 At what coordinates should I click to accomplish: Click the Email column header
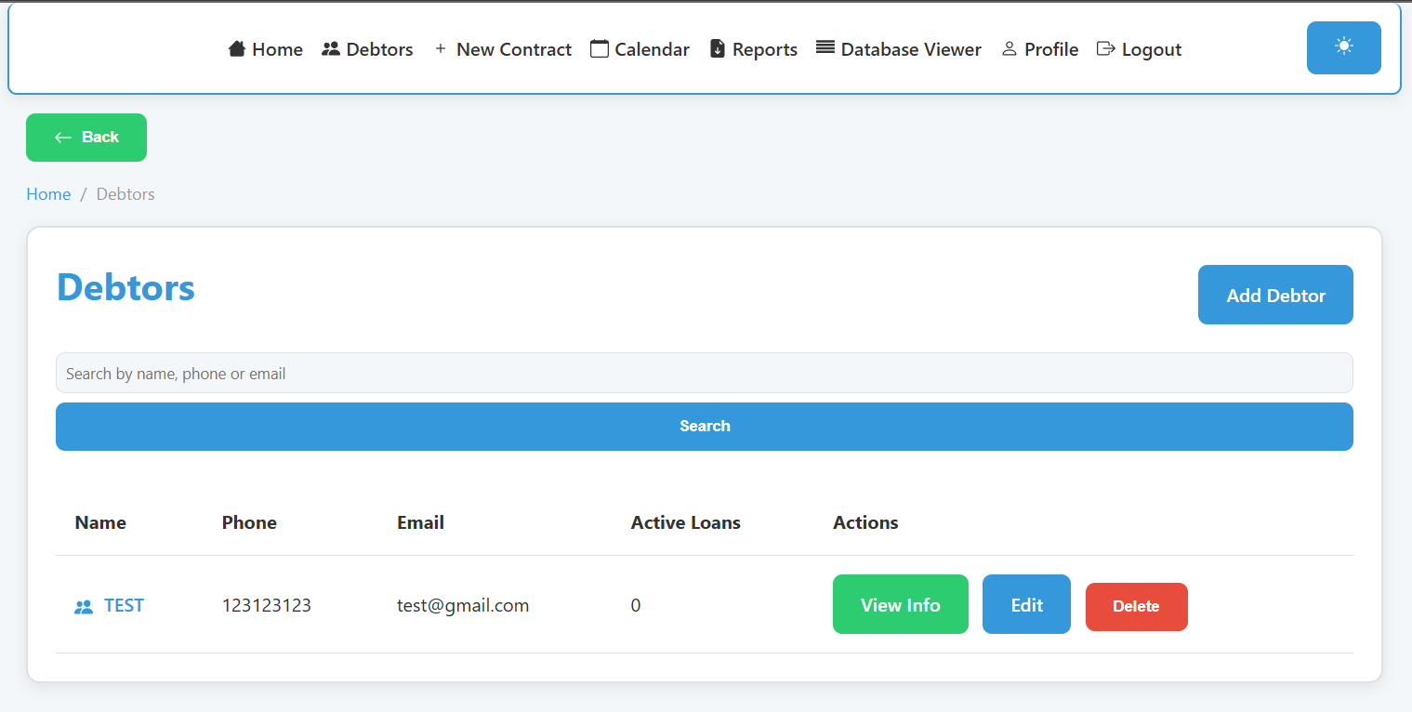point(420,522)
